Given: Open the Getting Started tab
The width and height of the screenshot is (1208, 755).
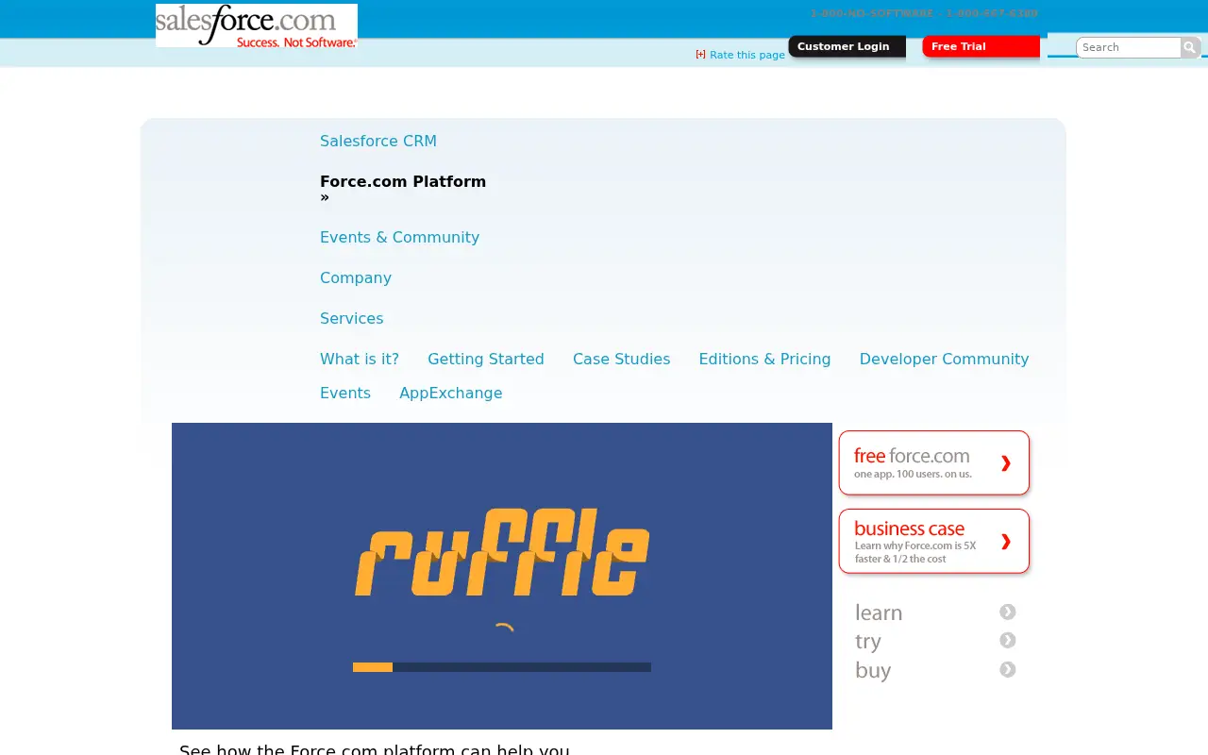Looking at the screenshot, I should [486, 359].
